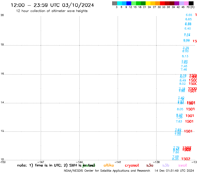Click the 'altika' satellite legend label

(x=109, y=165)
